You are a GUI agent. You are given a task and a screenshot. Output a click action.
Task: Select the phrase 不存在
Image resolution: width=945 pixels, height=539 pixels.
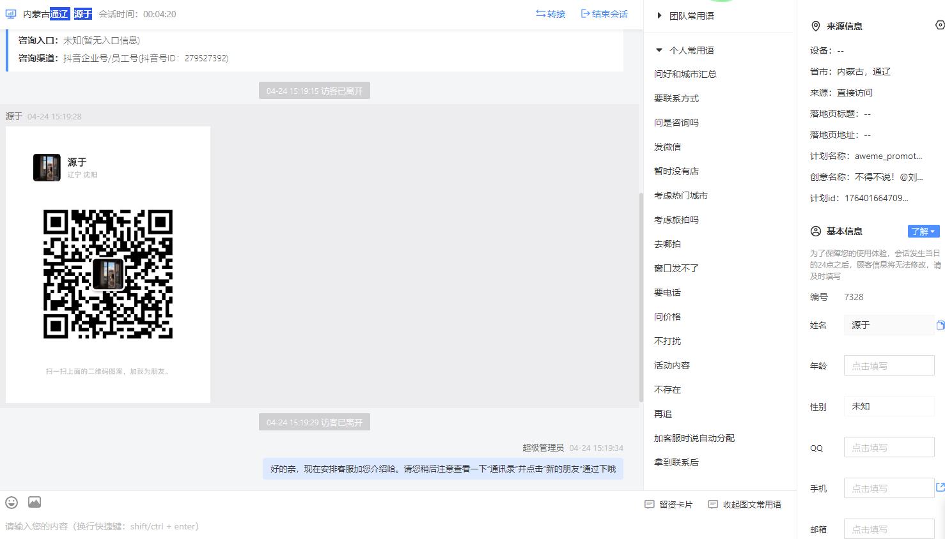[668, 390]
